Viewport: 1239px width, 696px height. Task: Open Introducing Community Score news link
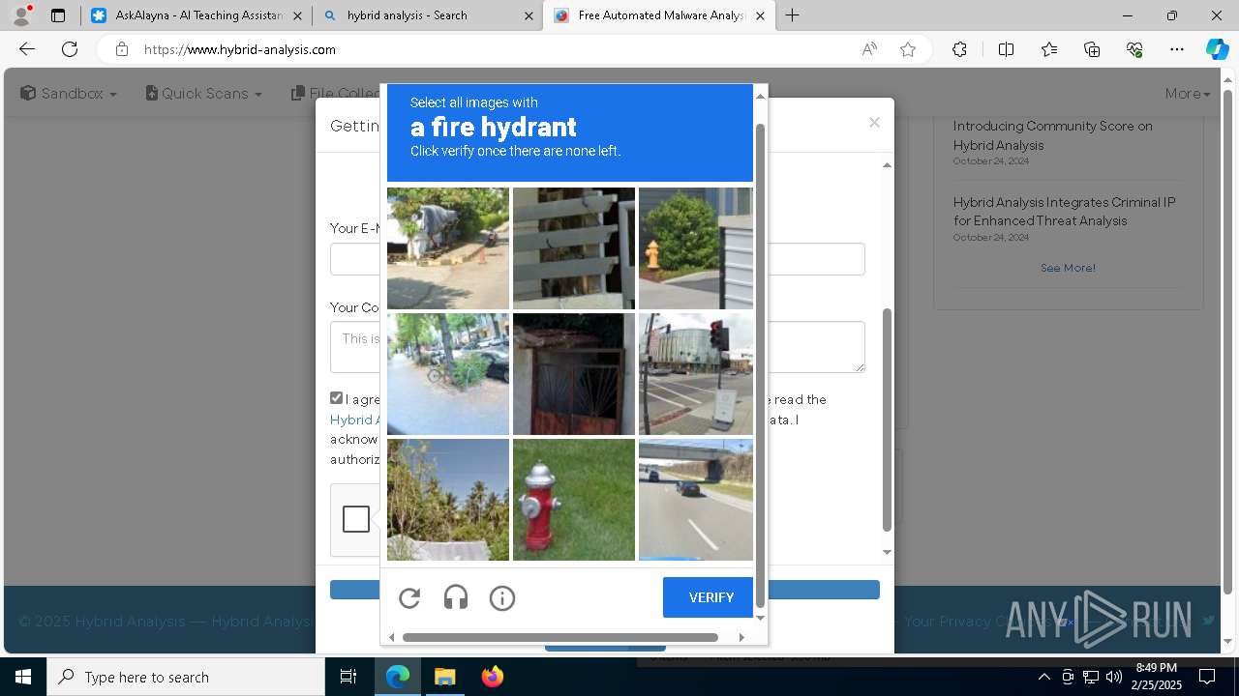(x=1052, y=135)
